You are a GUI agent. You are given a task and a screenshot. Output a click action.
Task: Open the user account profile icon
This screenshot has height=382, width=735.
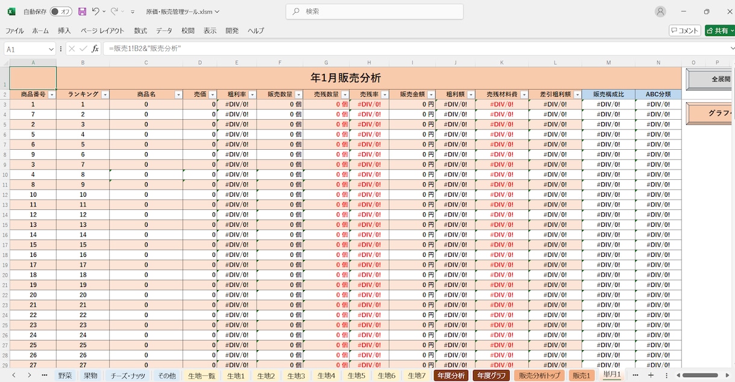660,11
